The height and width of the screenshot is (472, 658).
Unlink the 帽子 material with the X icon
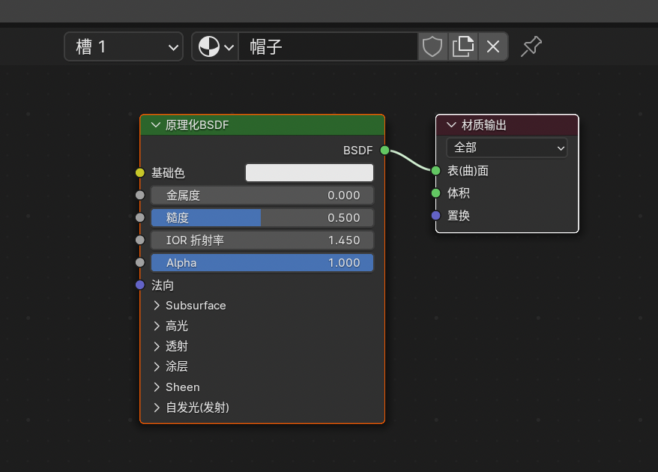pos(492,46)
